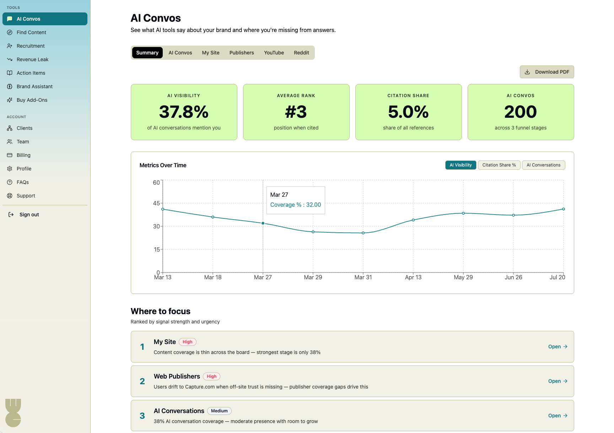Image resolution: width=614 pixels, height=433 pixels.
Task: Click the Support lifebuoy icon
Action: click(x=10, y=196)
